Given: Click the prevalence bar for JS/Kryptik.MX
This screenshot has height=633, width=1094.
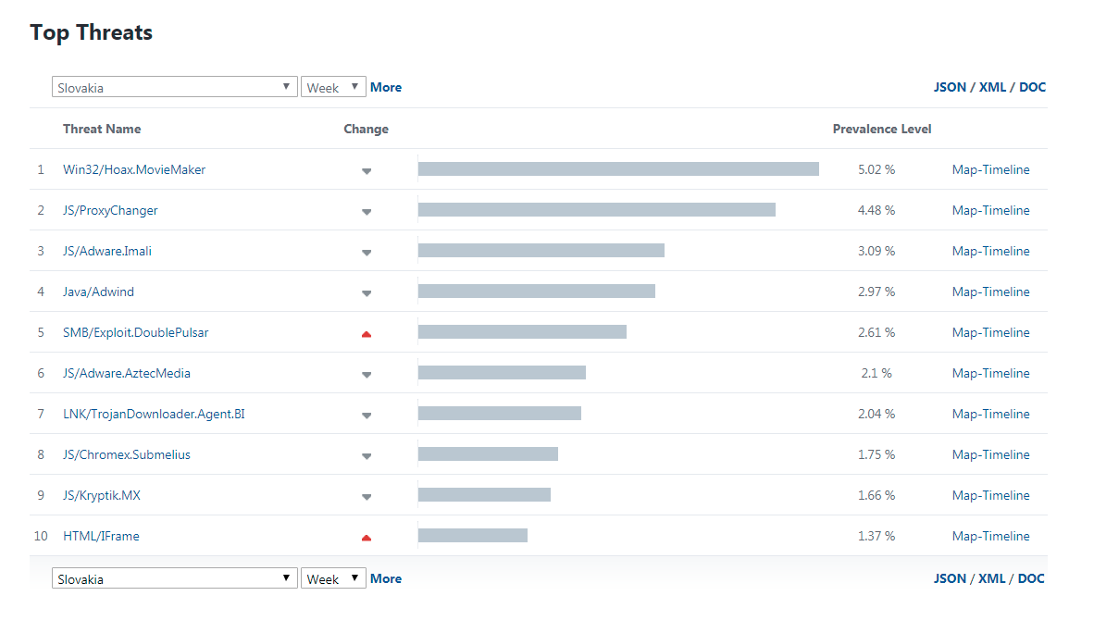Looking at the screenshot, I should pyautogui.click(x=484, y=495).
